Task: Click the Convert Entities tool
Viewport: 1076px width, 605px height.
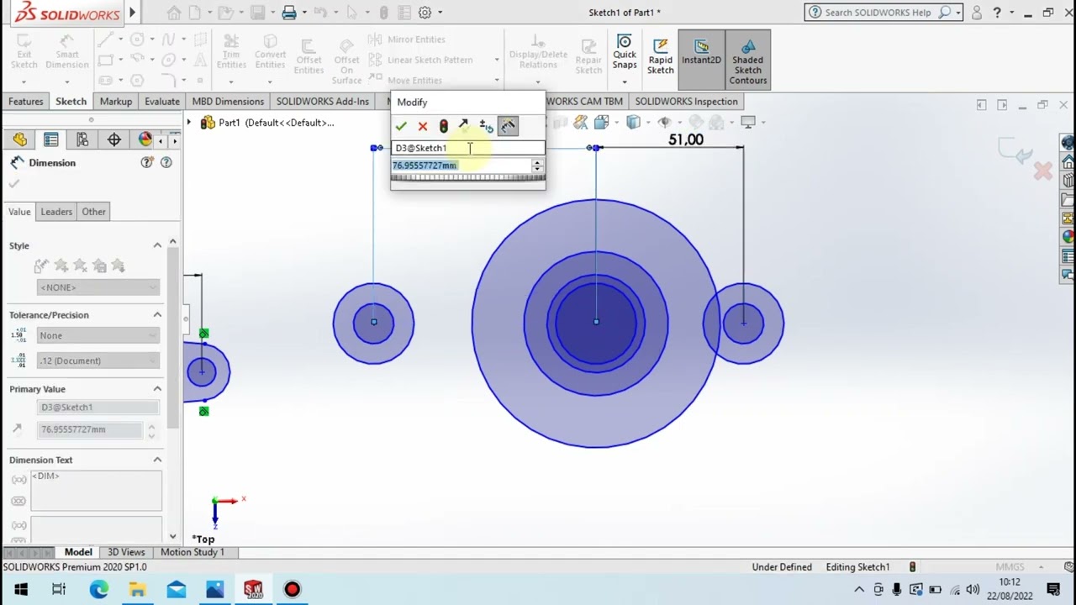Action: [270, 54]
